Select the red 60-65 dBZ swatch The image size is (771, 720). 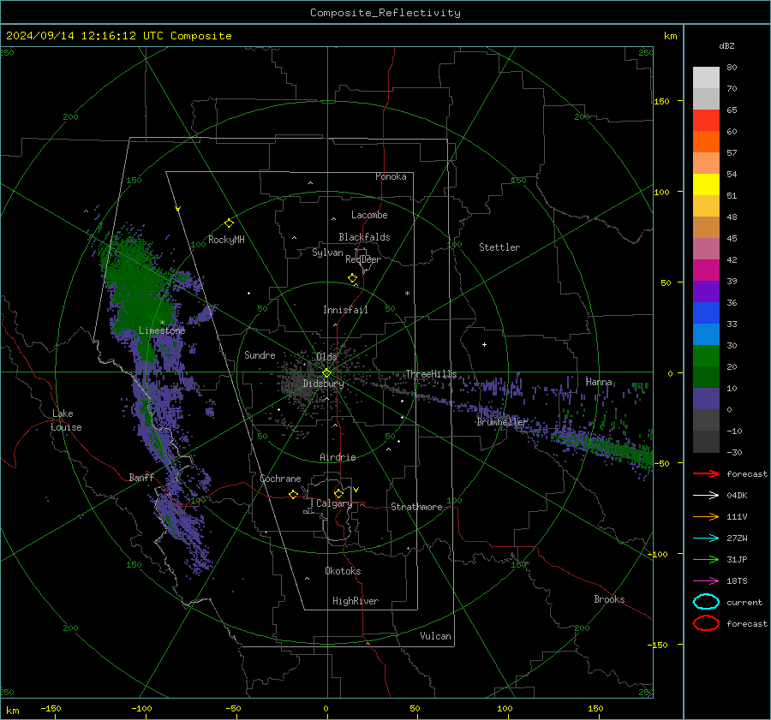[706, 121]
